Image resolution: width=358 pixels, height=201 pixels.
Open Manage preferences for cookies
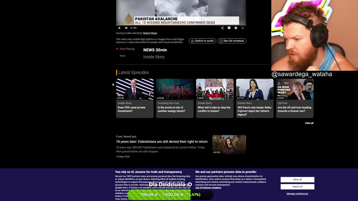point(297,194)
